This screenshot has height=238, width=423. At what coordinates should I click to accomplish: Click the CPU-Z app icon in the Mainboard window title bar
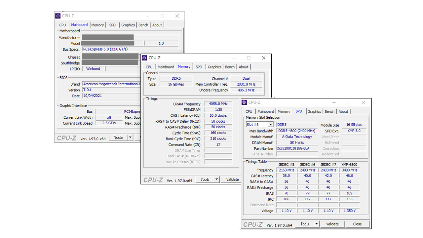coord(58,16)
